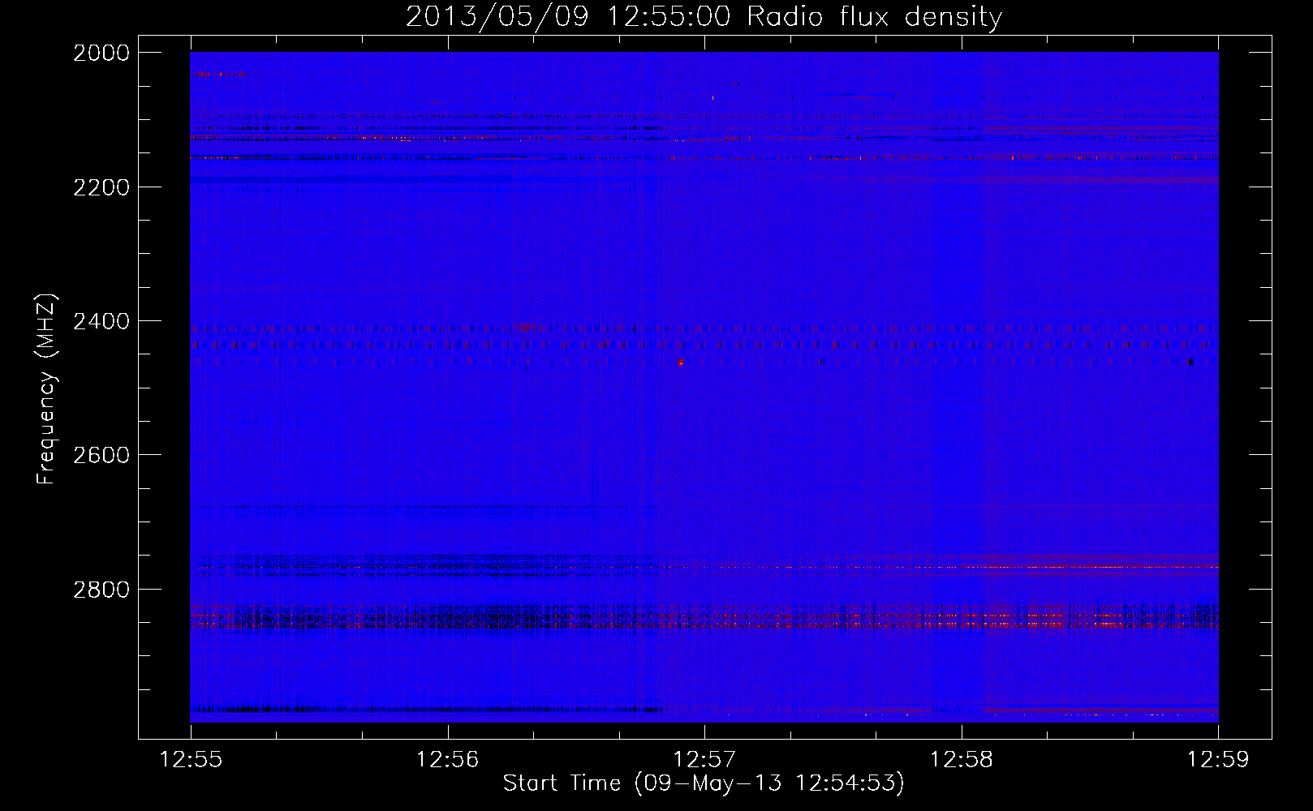Select the 12:57 time tick label
Image resolution: width=1313 pixels, height=811 pixels.
click(x=705, y=760)
